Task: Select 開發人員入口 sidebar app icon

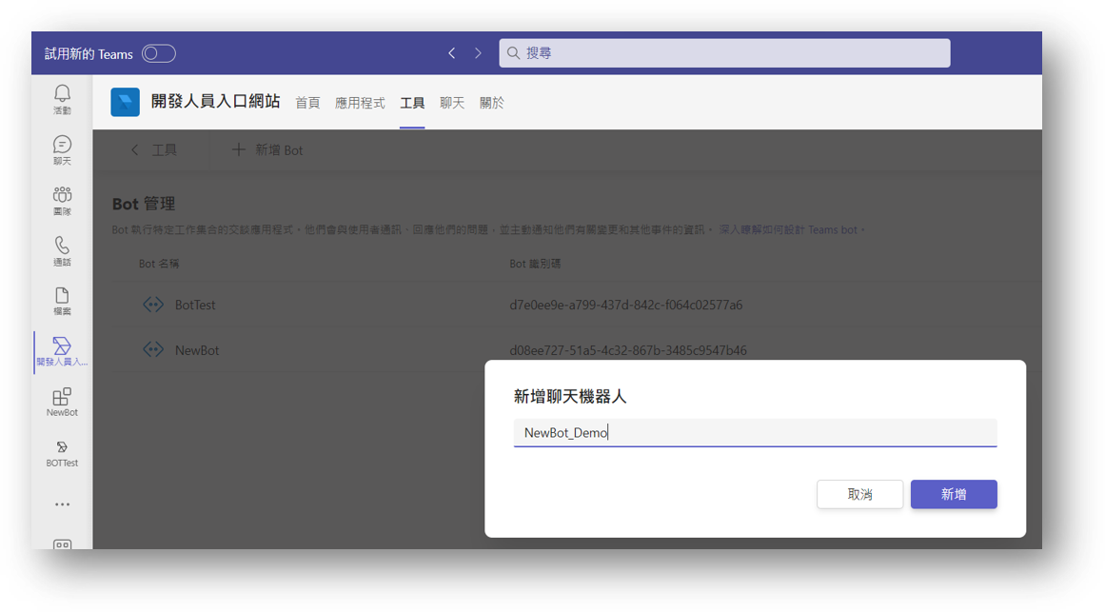Action: [62, 351]
